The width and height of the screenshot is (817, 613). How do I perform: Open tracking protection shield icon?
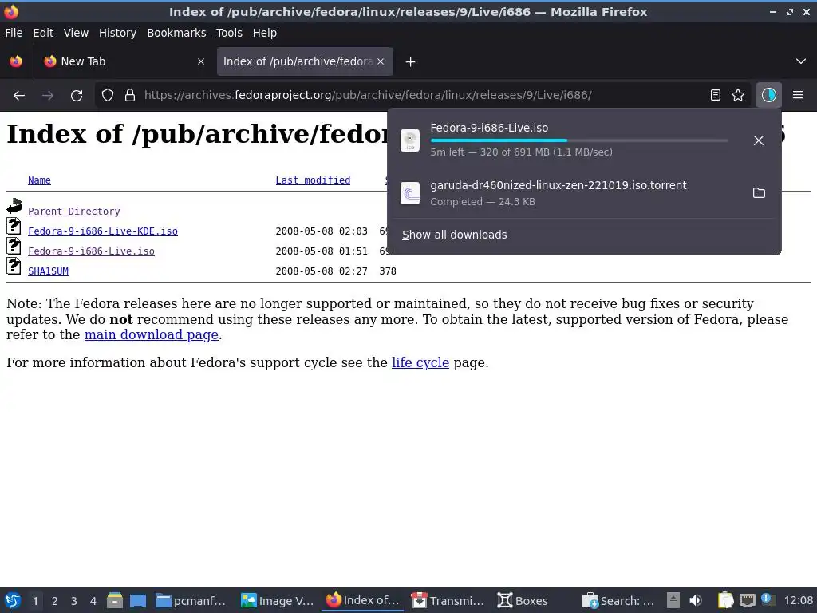(108, 96)
